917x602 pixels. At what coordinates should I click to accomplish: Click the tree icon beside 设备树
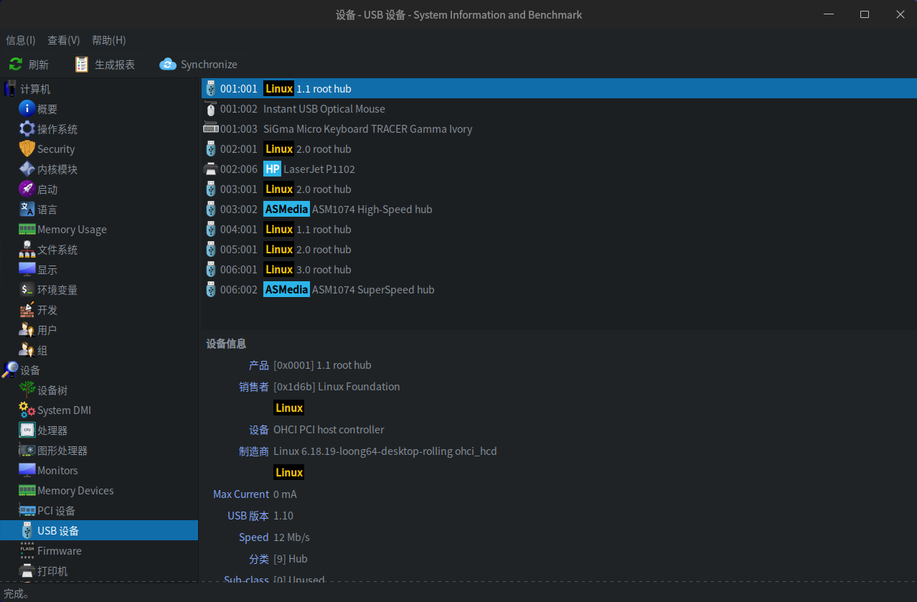coord(27,390)
